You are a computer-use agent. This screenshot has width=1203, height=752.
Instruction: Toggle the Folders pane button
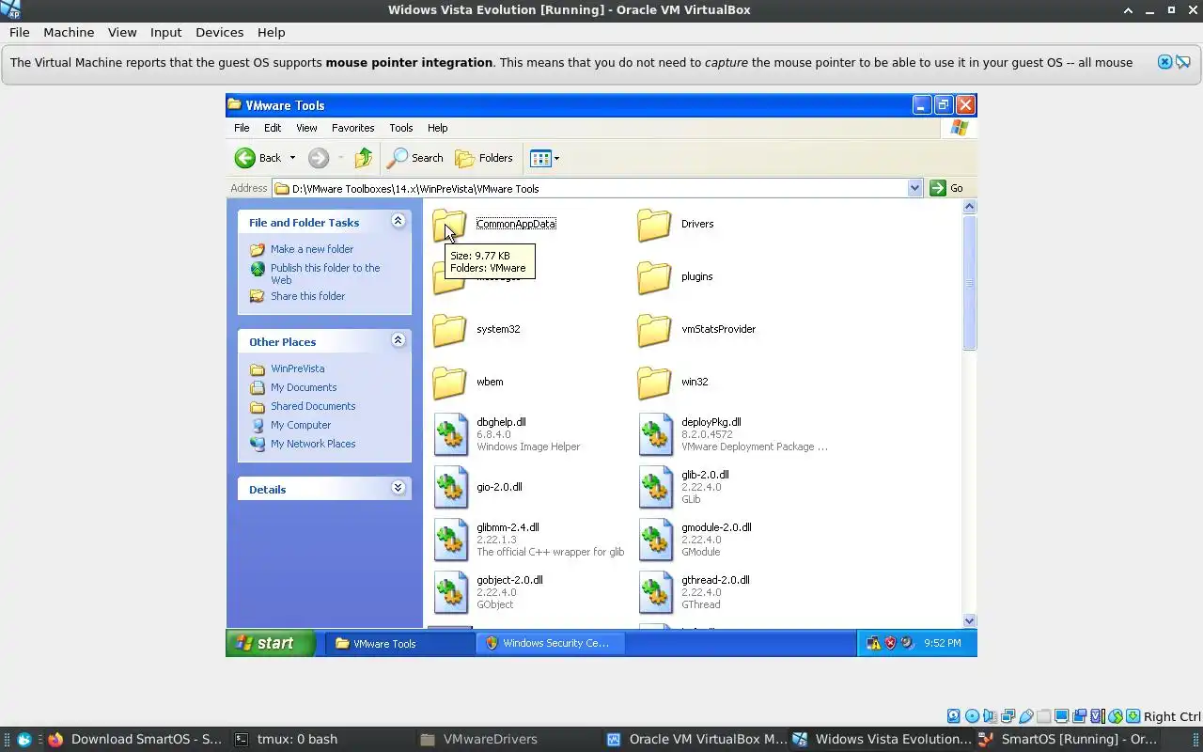coord(484,158)
